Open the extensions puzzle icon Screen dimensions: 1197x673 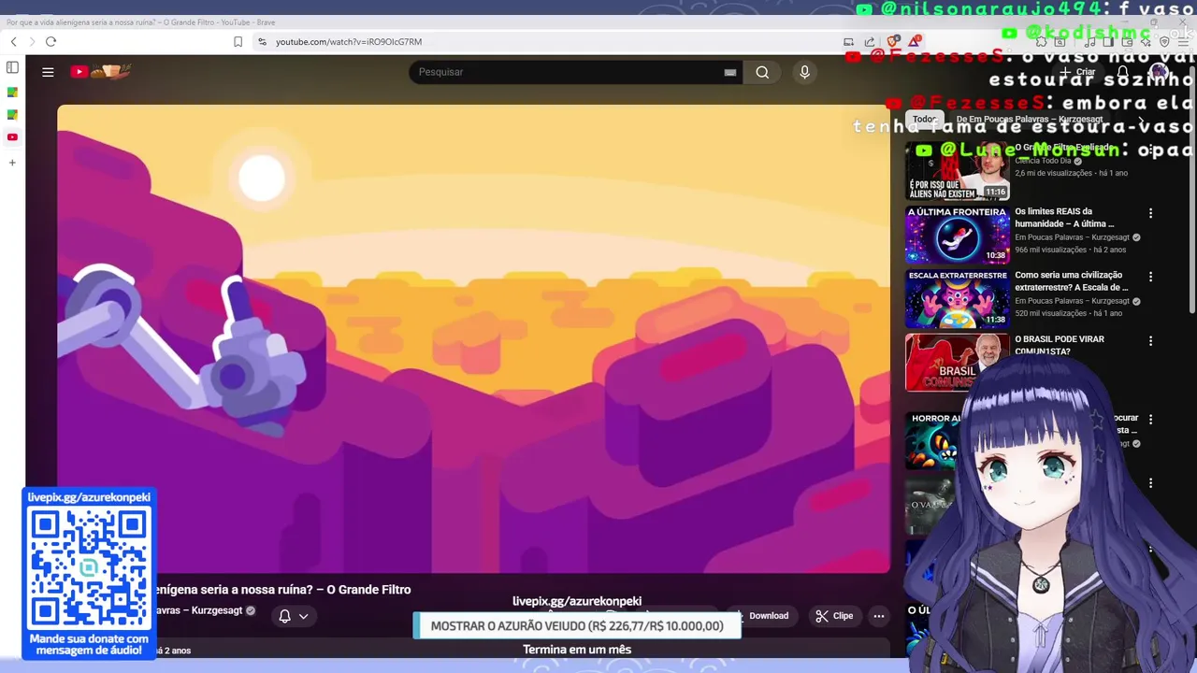[x=1041, y=42]
